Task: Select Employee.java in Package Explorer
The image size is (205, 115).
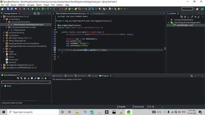Action: [19, 30]
